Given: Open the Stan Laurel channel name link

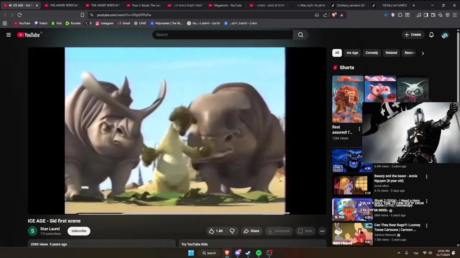Looking at the screenshot, I should pos(50,229).
